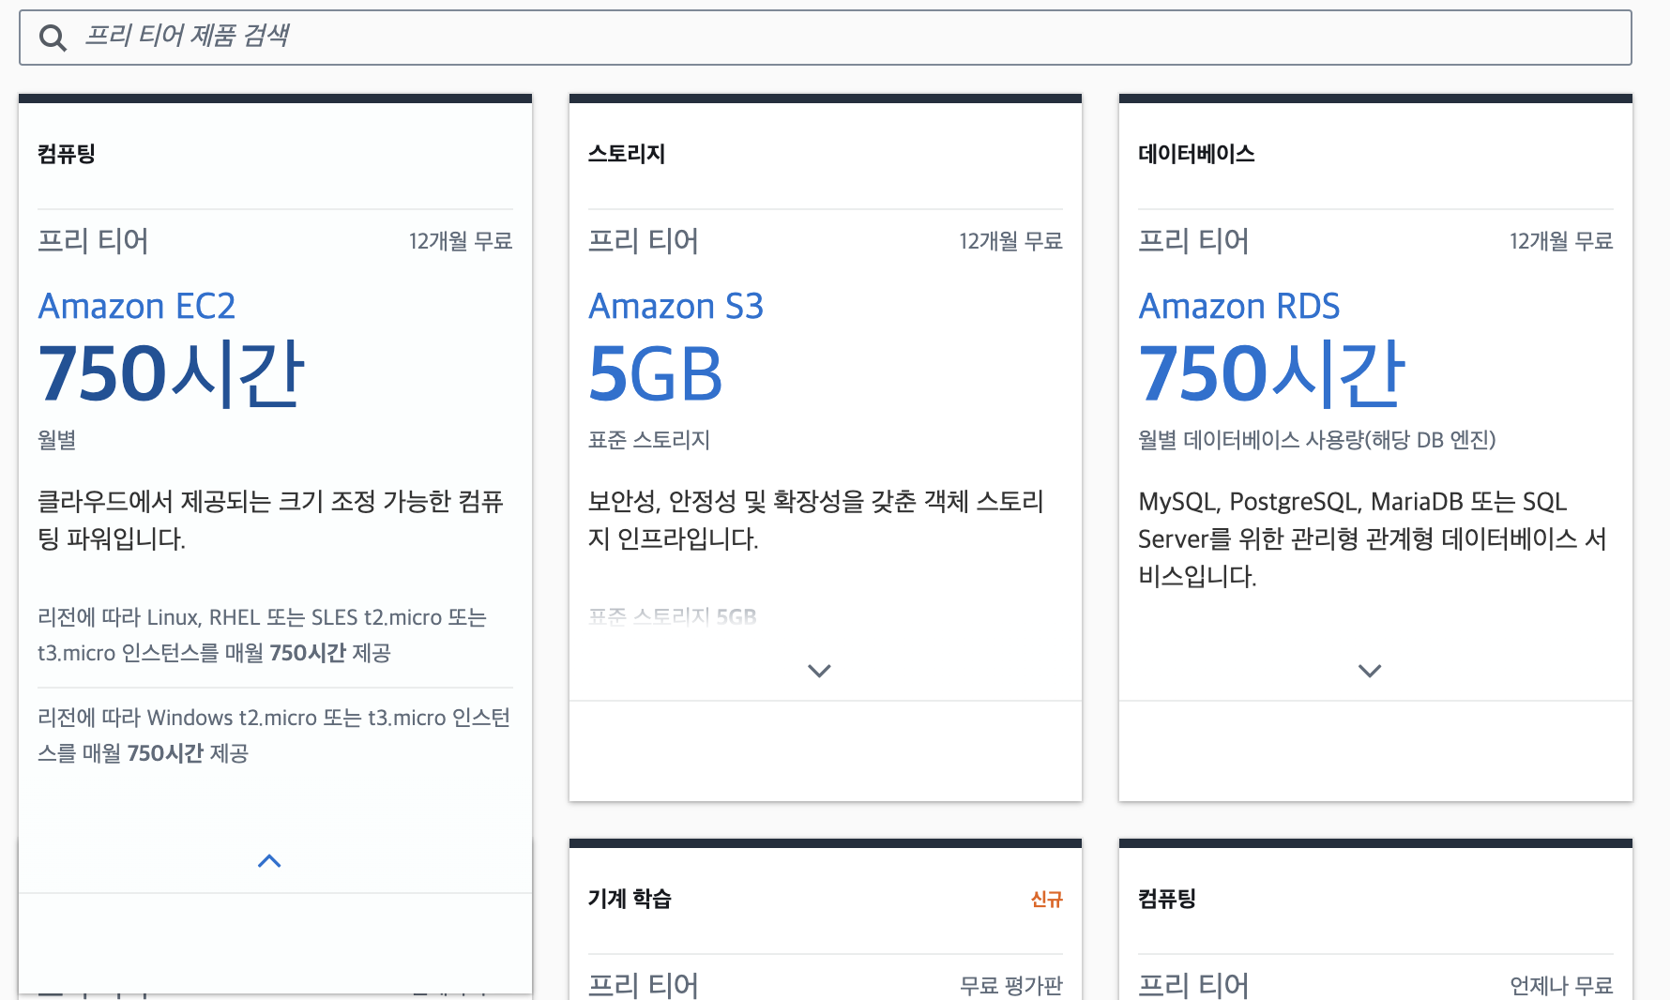
Task: Click the 신규 badge on 기계 학습 card
Action: click(x=1047, y=900)
